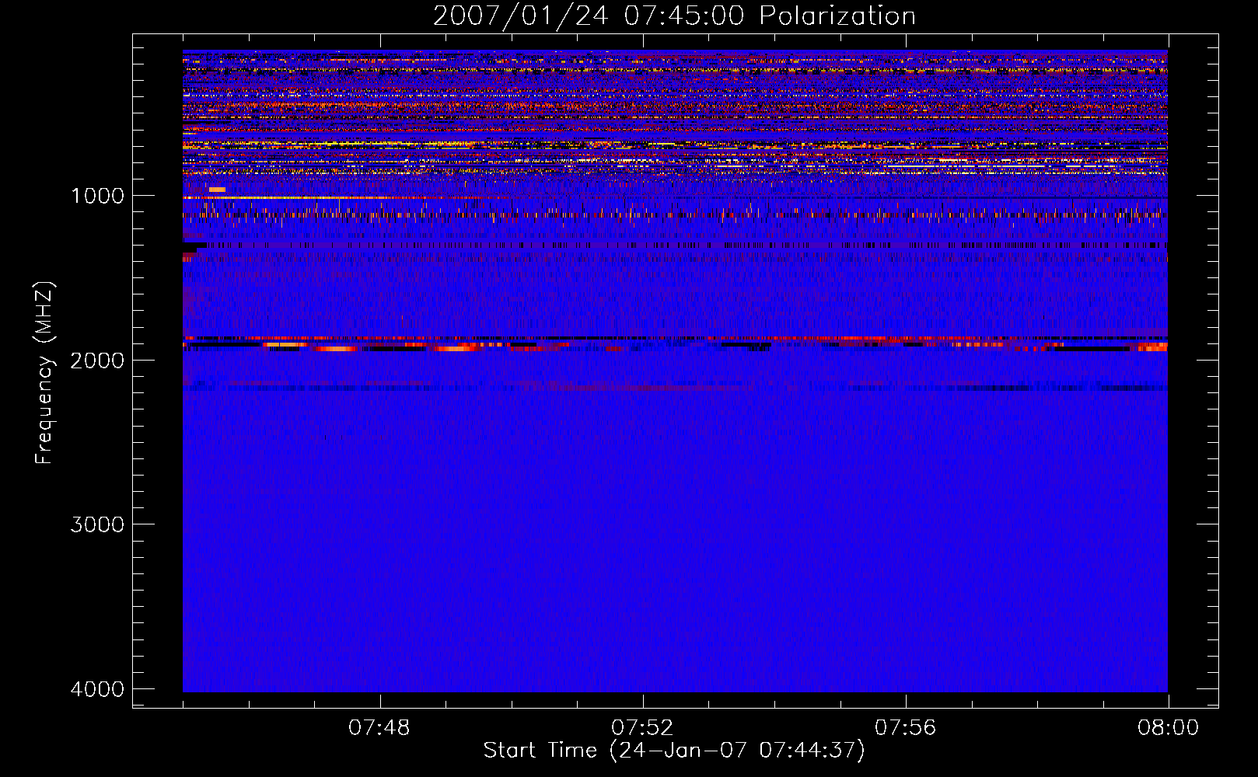Image resolution: width=1258 pixels, height=777 pixels.
Task: Click the 07:52 time tick label
Action: pyautogui.click(x=642, y=728)
